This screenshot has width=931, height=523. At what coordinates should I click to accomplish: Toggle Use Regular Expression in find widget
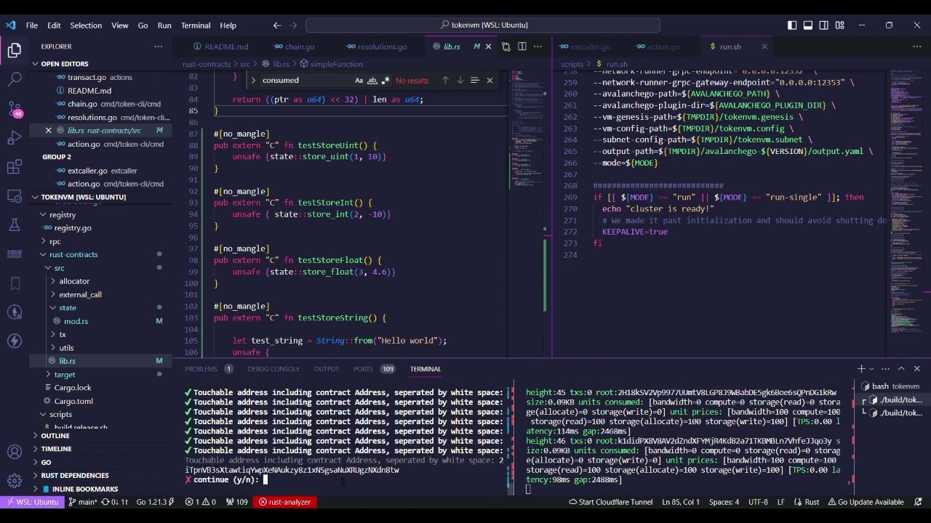385,80
